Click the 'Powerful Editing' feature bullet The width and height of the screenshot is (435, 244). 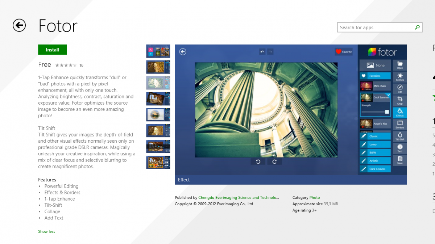click(62, 186)
